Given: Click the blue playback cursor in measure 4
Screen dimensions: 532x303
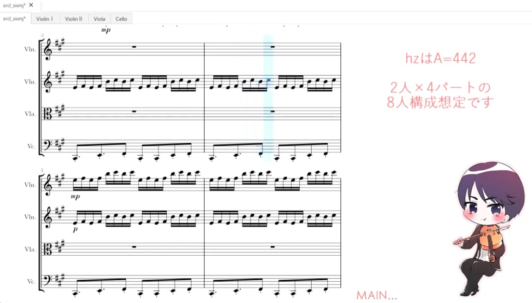Looking at the screenshot, I should [269, 98].
